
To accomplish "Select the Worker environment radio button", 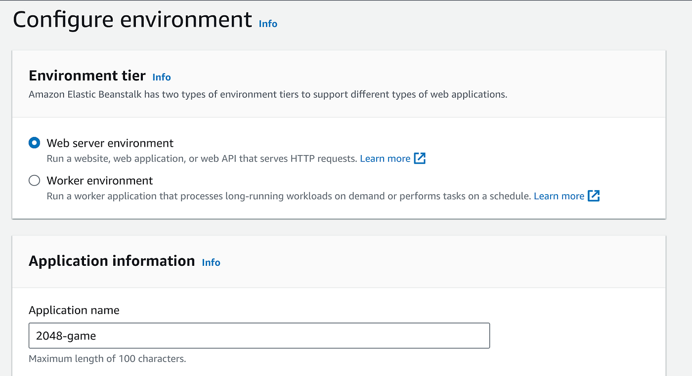I will point(34,180).
